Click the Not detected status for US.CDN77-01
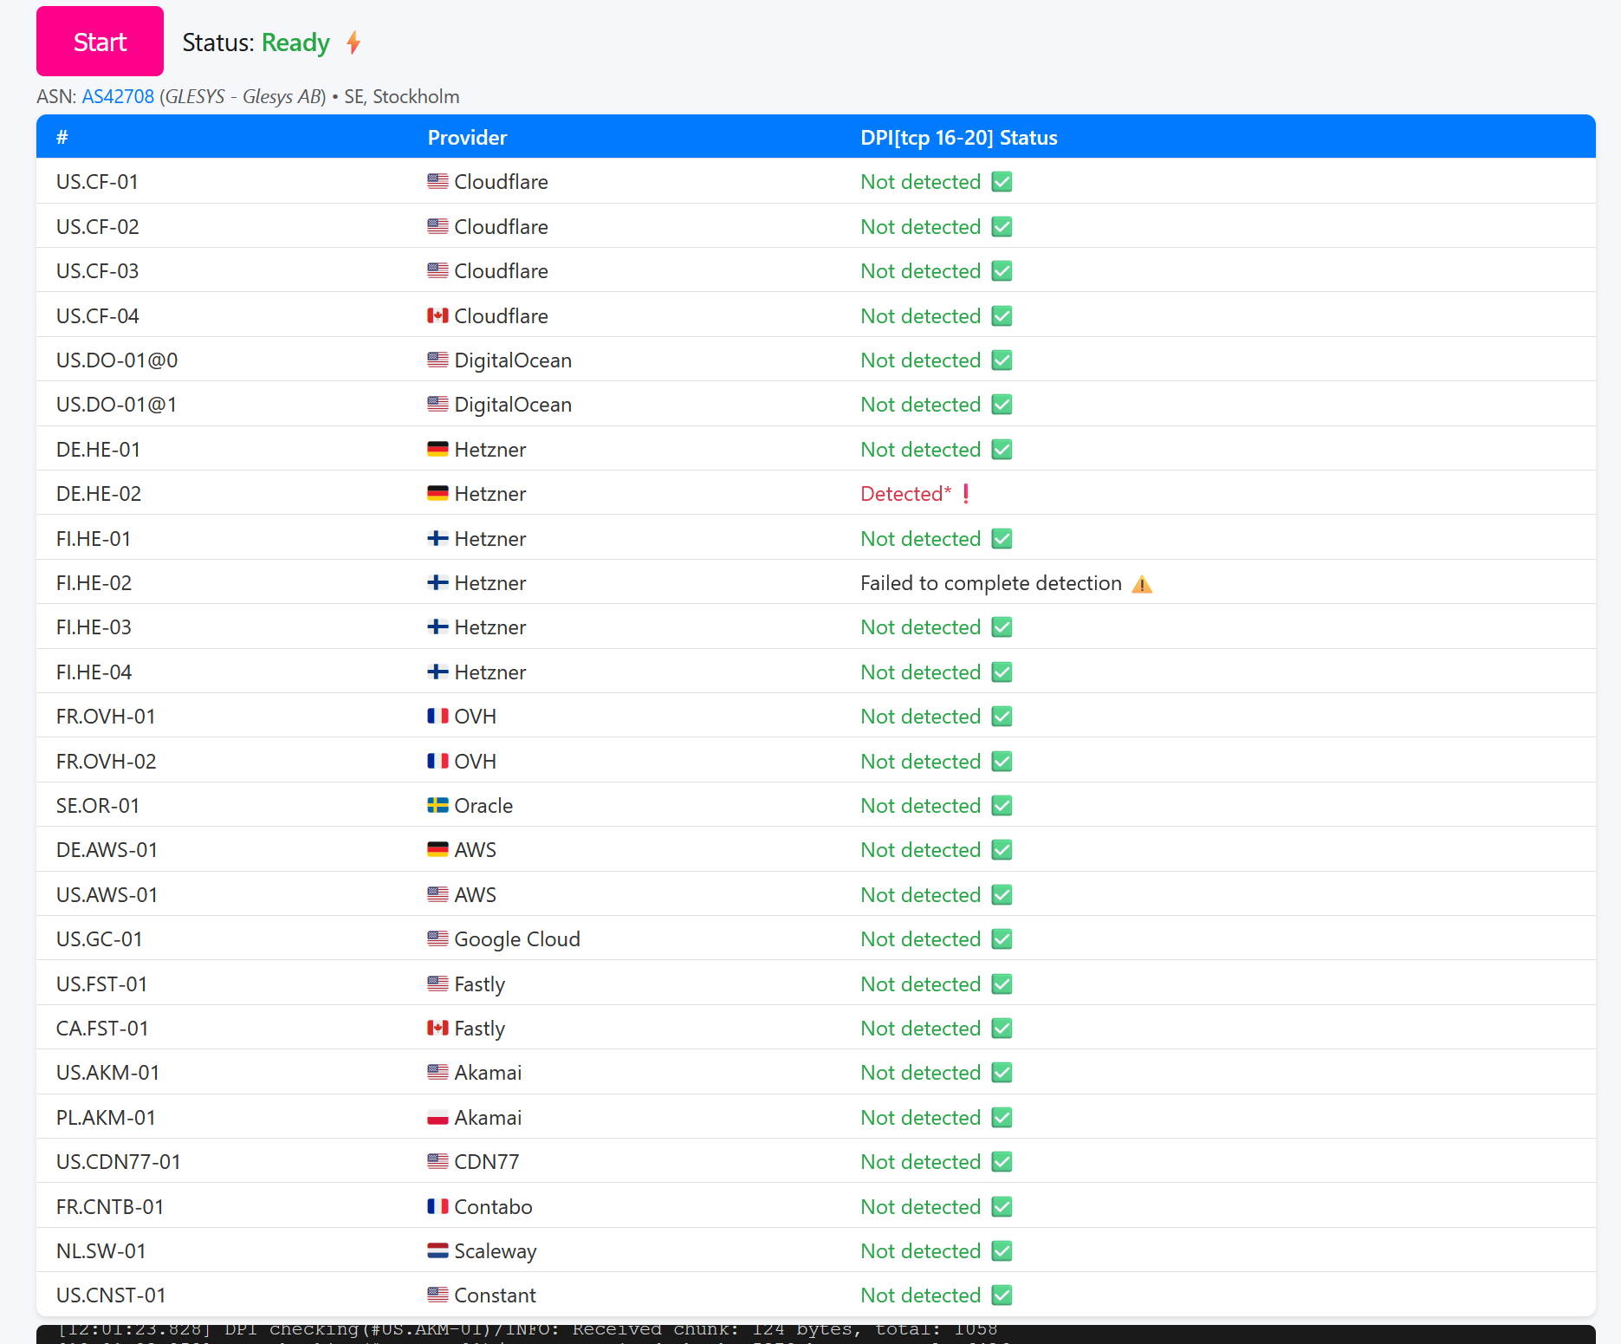The width and height of the screenshot is (1621, 1344). pyautogui.click(x=921, y=1161)
